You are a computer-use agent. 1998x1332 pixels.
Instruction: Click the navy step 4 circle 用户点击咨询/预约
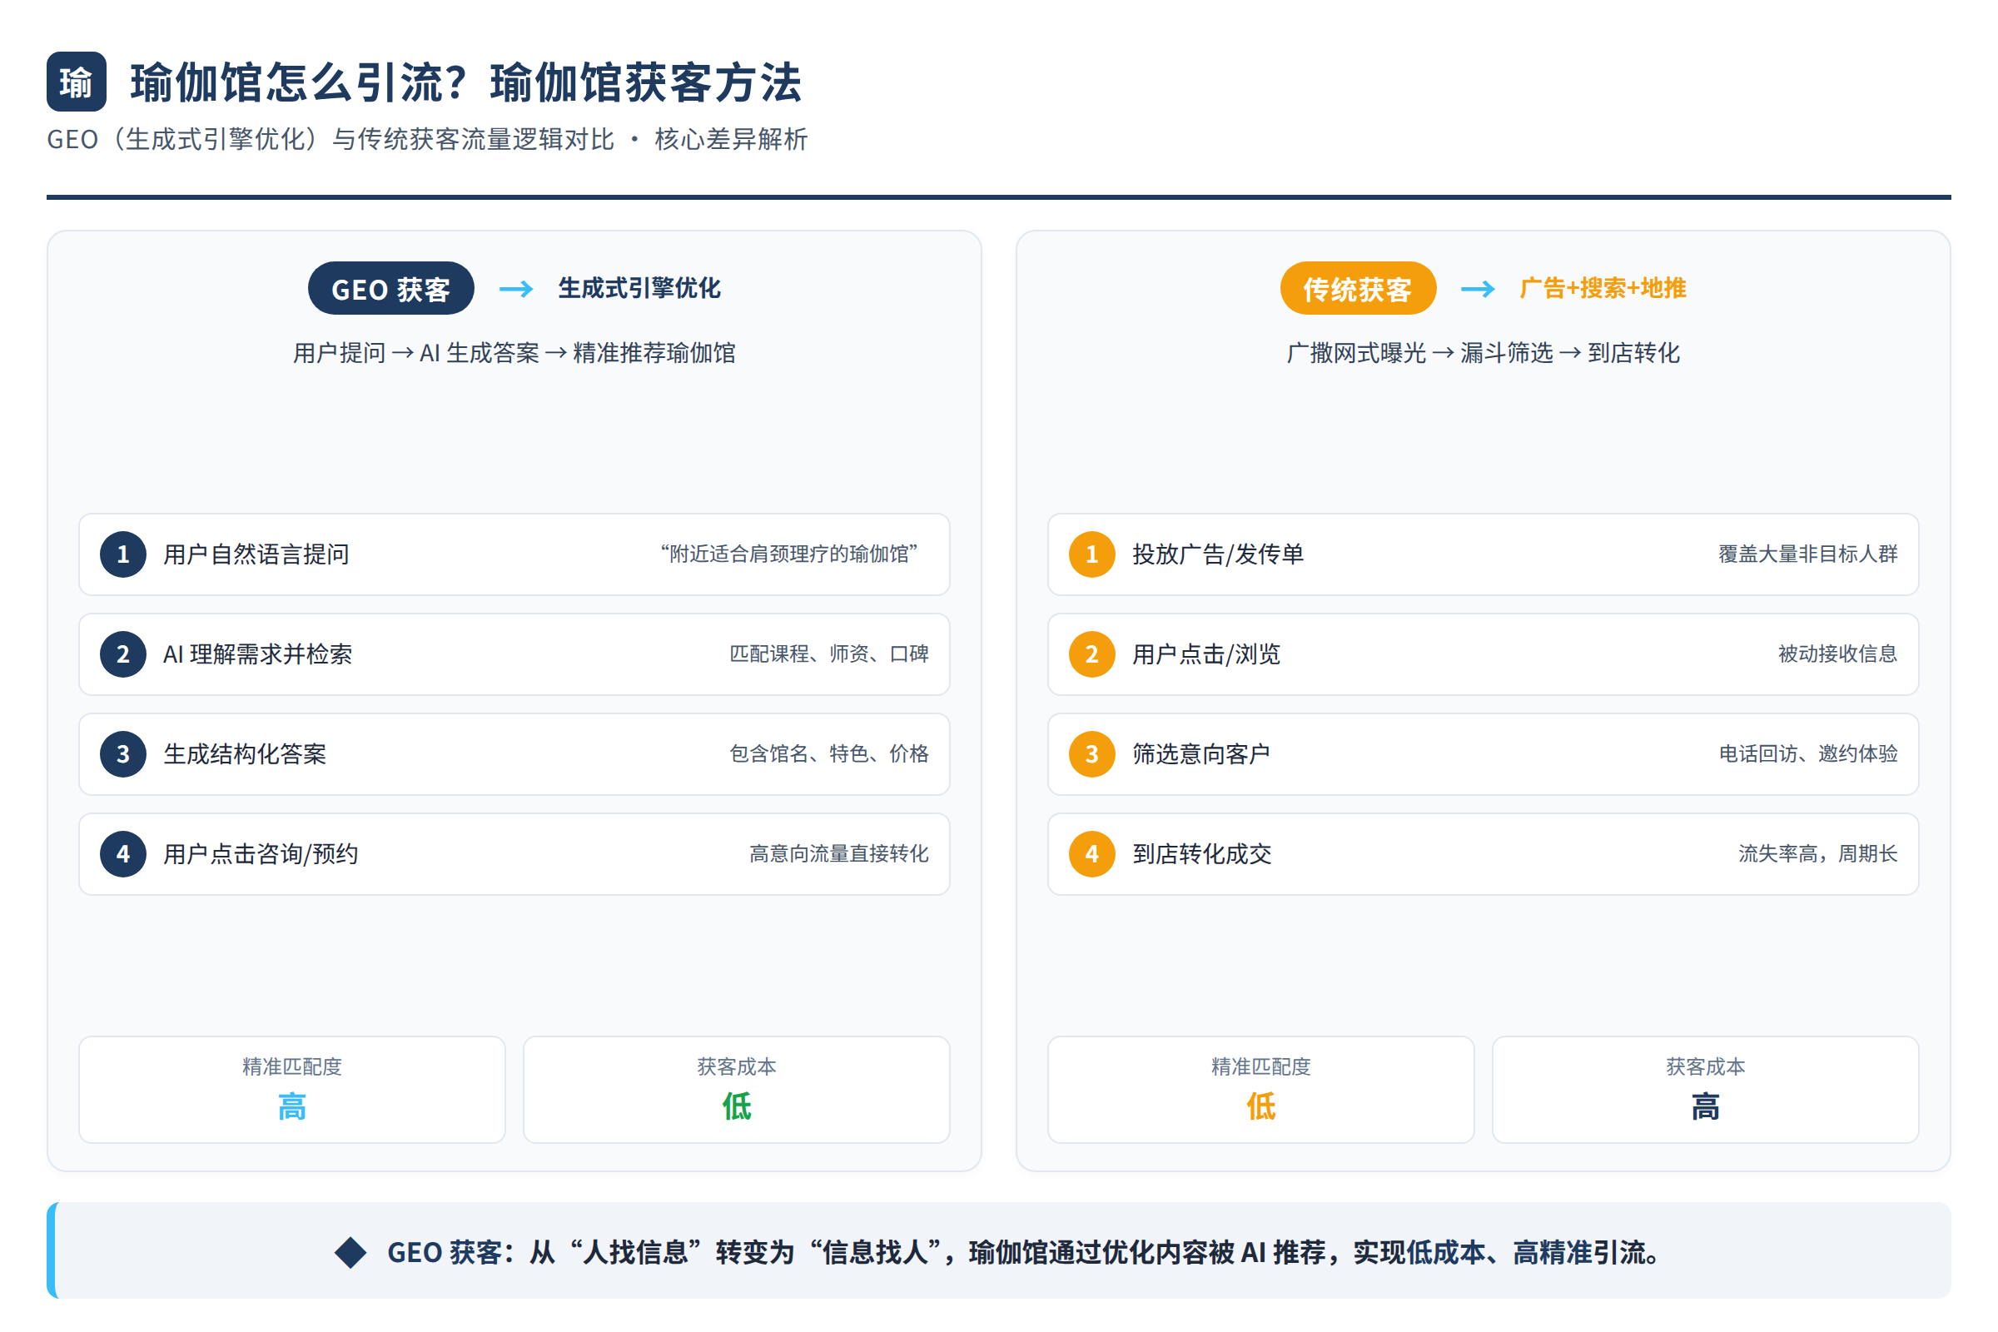[x=123, y=854]
